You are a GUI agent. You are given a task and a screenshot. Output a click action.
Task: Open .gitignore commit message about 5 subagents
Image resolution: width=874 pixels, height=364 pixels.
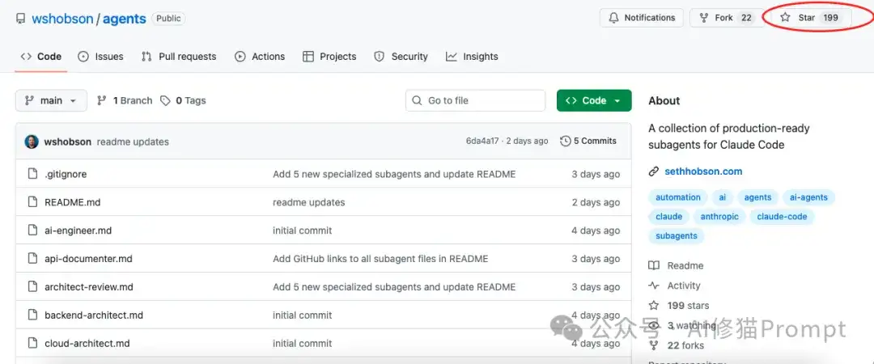click(394, 174)
